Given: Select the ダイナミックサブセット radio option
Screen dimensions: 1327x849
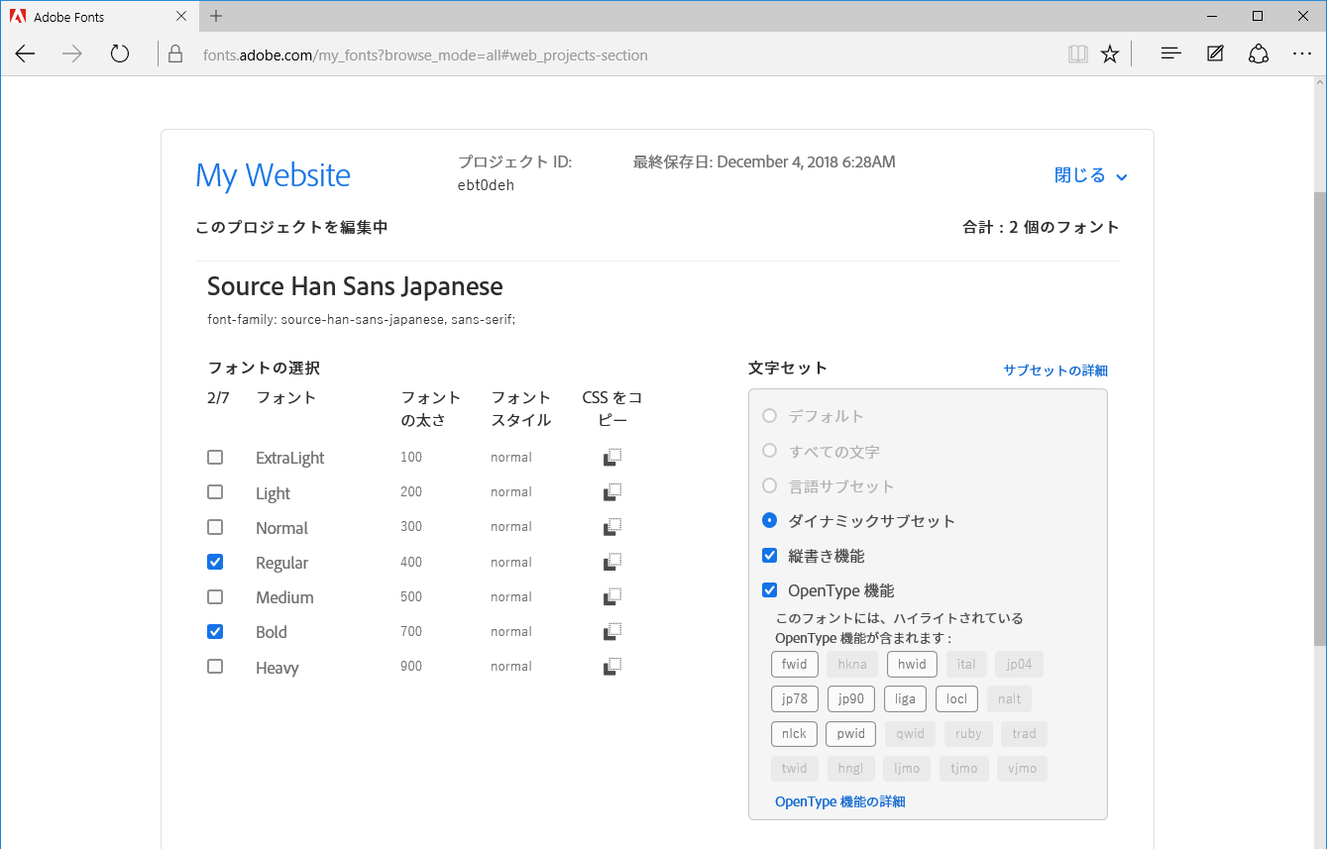Looking at the screenshot, I should click(769, 520).
